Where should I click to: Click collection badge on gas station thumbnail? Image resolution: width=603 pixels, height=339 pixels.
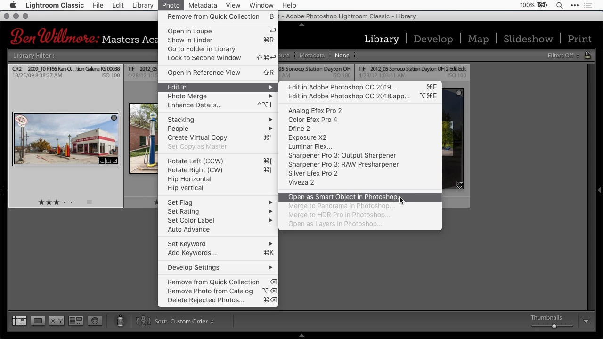(x=102, y=161)
